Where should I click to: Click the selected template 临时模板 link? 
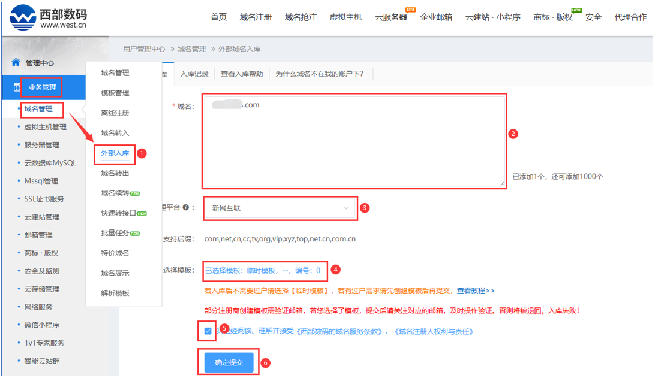(x=263, y=270)
